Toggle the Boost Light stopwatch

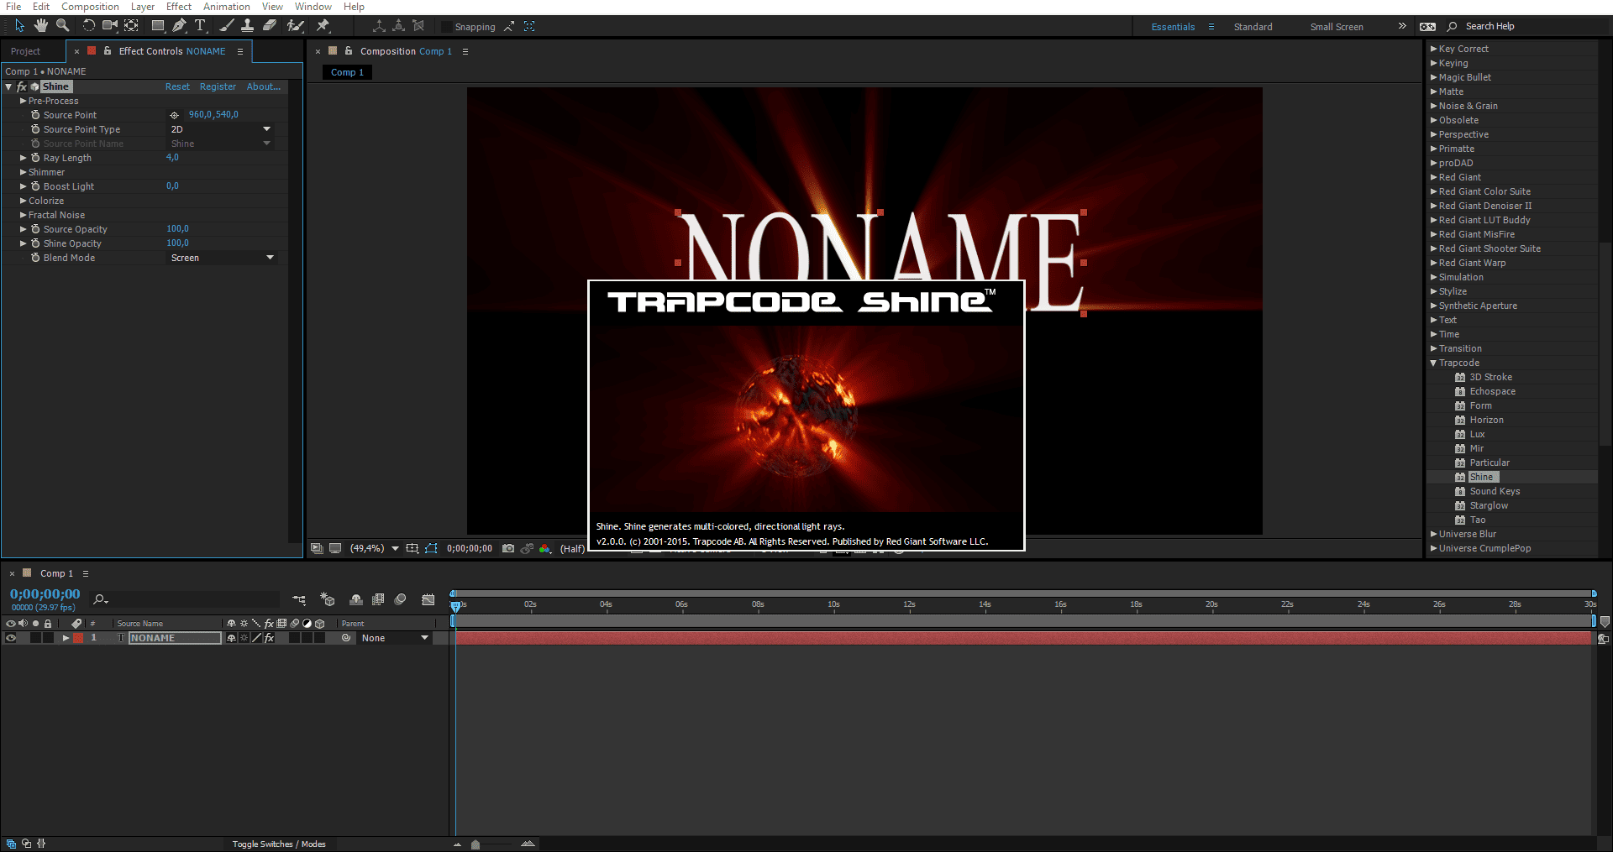pyautogui.click(x=35, y=186)
